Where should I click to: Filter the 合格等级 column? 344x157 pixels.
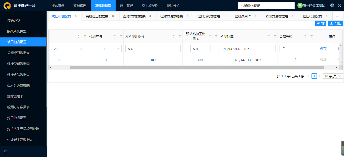pyautogui.click(x=312, y=36)
